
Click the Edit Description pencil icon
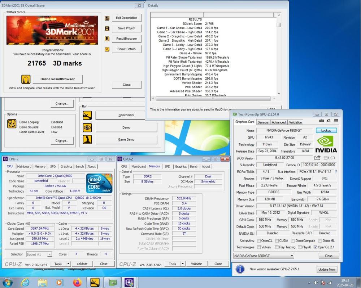point(107,18)
